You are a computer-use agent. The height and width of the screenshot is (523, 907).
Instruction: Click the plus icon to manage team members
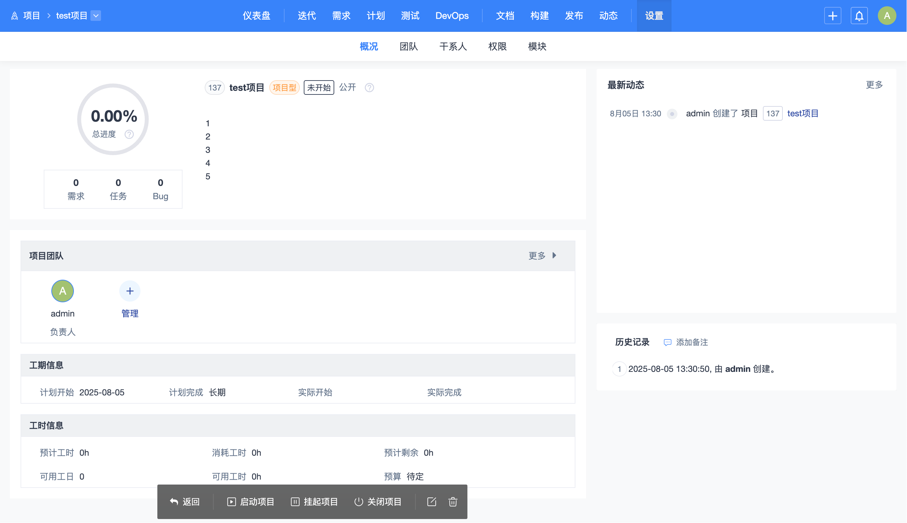[x=130, y=291]
